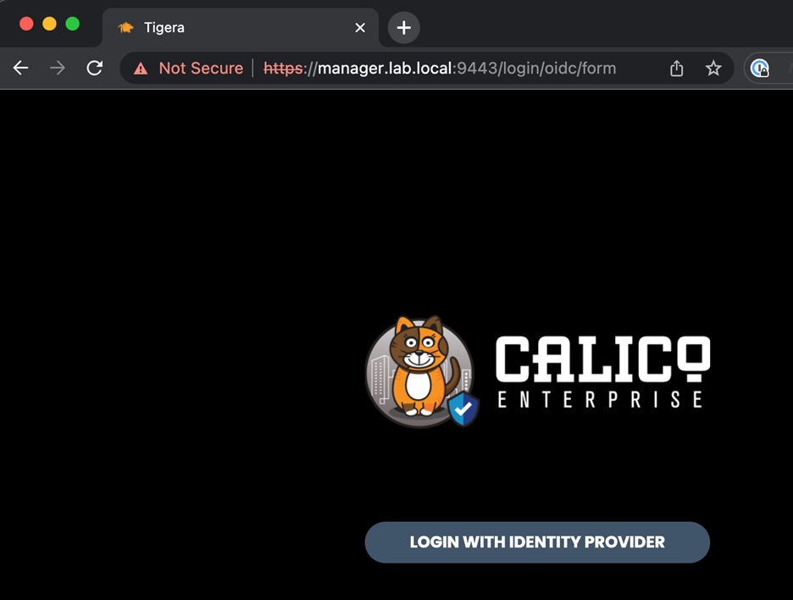The image size is (793, 600).
Task: Reload the current page
Action: [x=95, y=69]
